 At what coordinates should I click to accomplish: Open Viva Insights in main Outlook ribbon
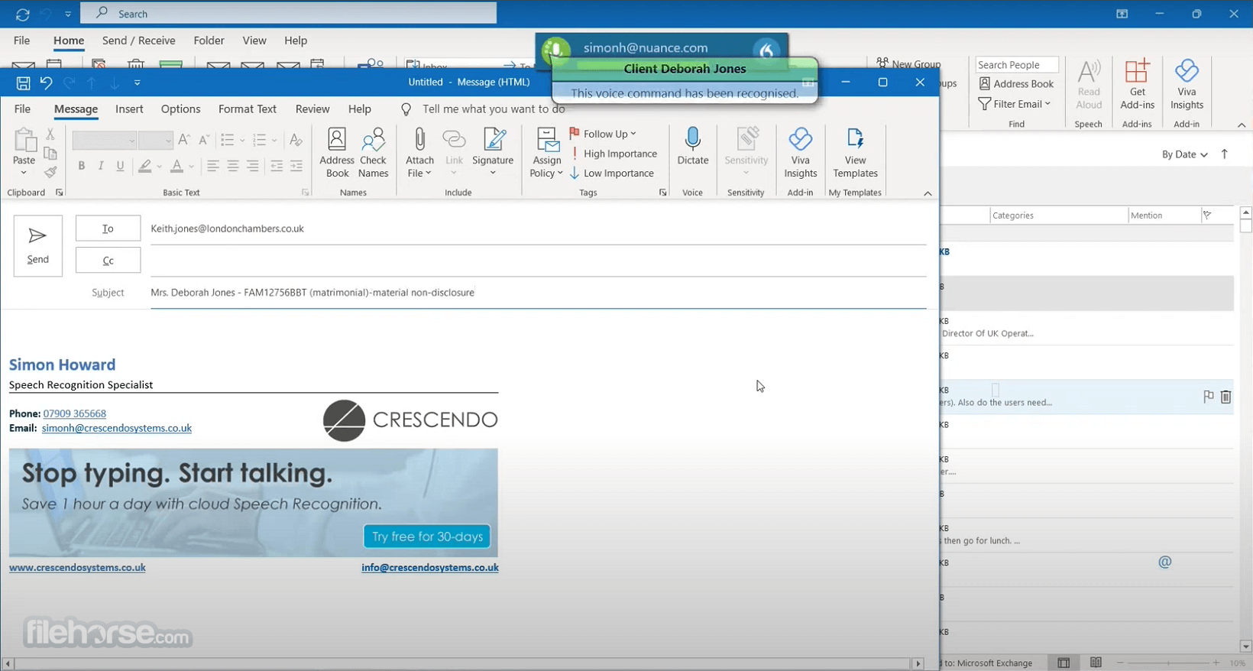1187,85
